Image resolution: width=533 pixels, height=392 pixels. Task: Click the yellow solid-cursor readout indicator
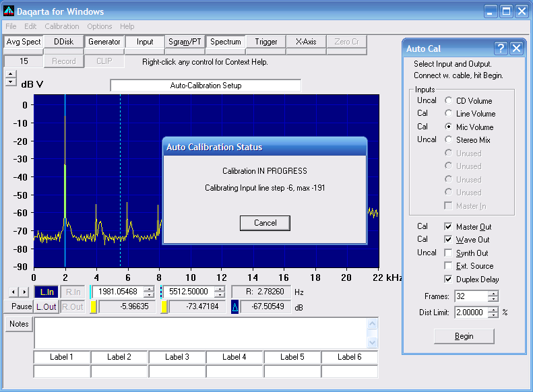(x=93, y=307)
